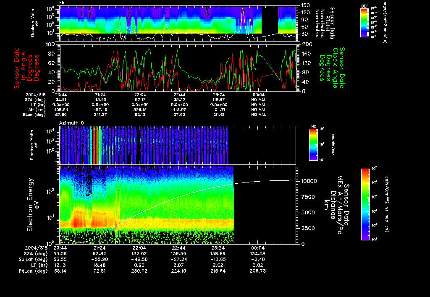Image resolution: width=430 pixels, height=297 pixels.
Task: Click the 'BTotal' Nanoteslas axis label
Action: click(327, 23)
